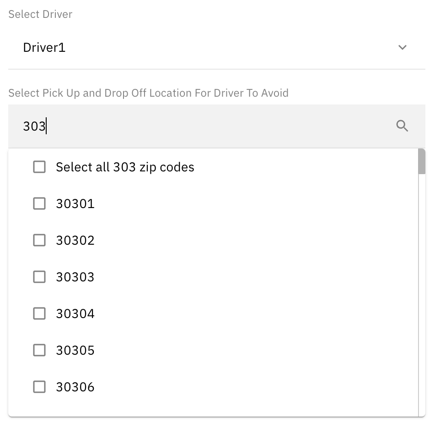Enable the 30305 zip code checkbox
This screenshot has width=440, height=439.
point(39,350)
